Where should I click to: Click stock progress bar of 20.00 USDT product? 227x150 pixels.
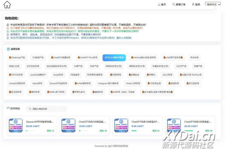tap(189, 131)
